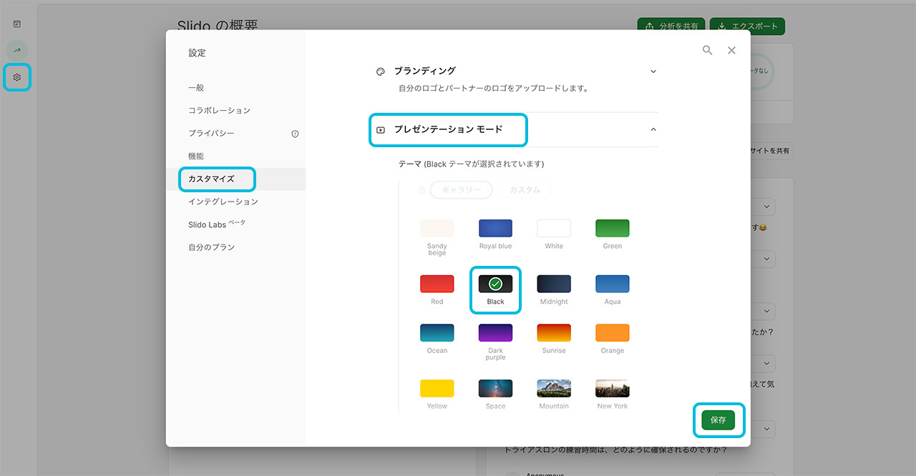
Task: Choose the Midnight theme swatch
Action: coord(554,284)
